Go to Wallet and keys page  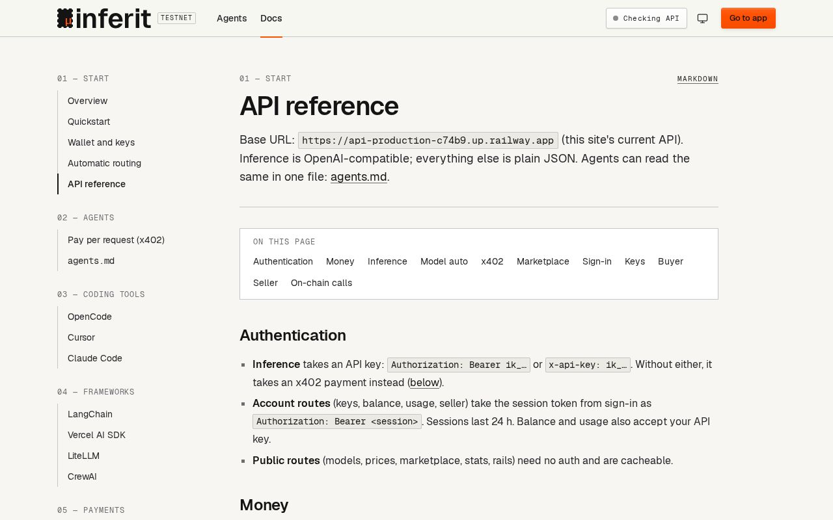coord(101,142)
